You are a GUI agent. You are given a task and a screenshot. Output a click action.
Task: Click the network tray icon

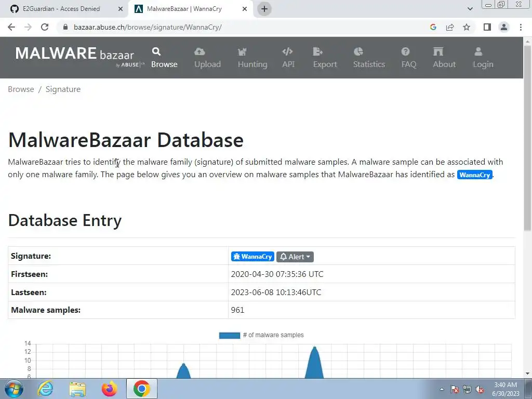click(x=467, y=390)
